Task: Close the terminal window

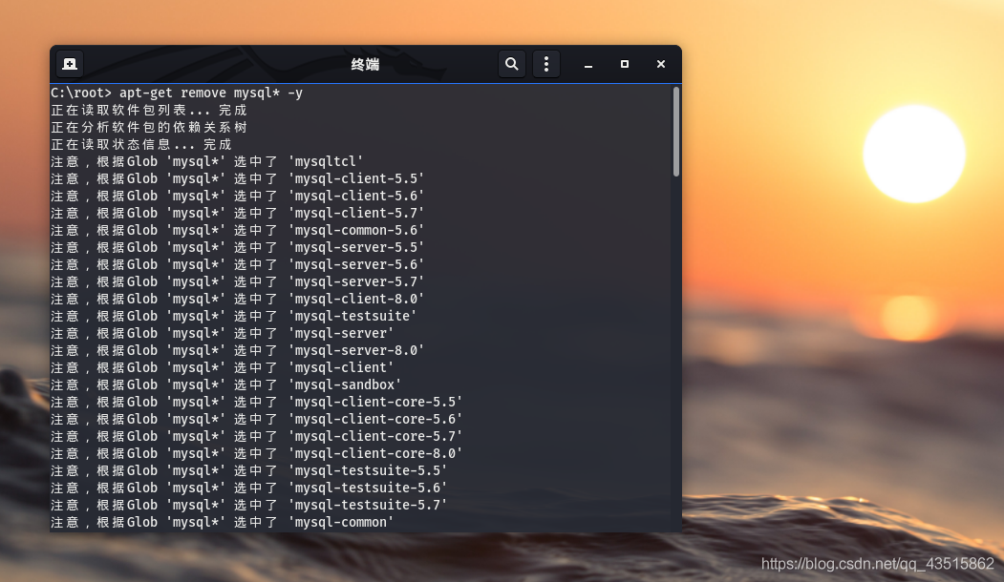Action: [x=661, y=64]
